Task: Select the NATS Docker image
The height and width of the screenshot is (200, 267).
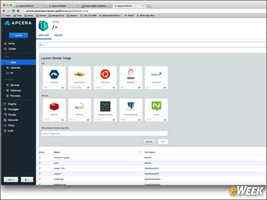Action: [156, 110]
